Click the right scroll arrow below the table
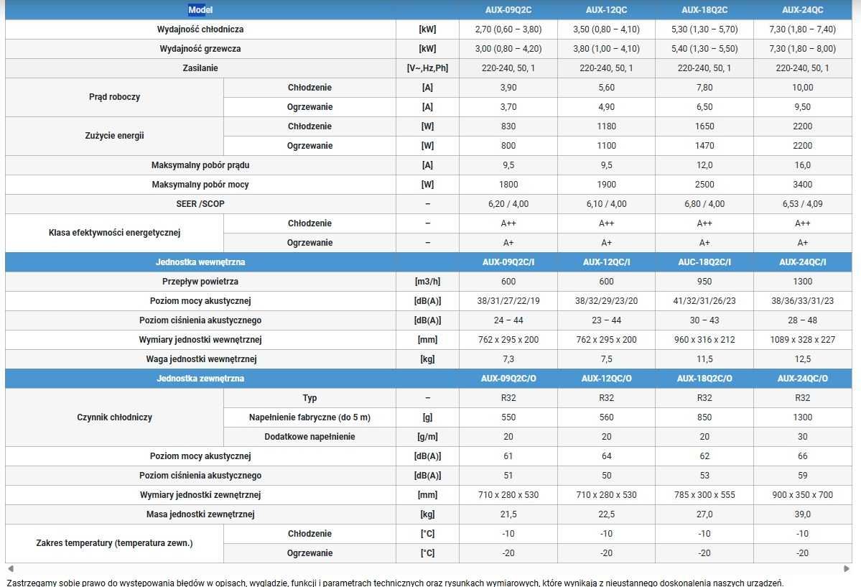The width and height of the screenshot is (861, 587). point(846,569)
